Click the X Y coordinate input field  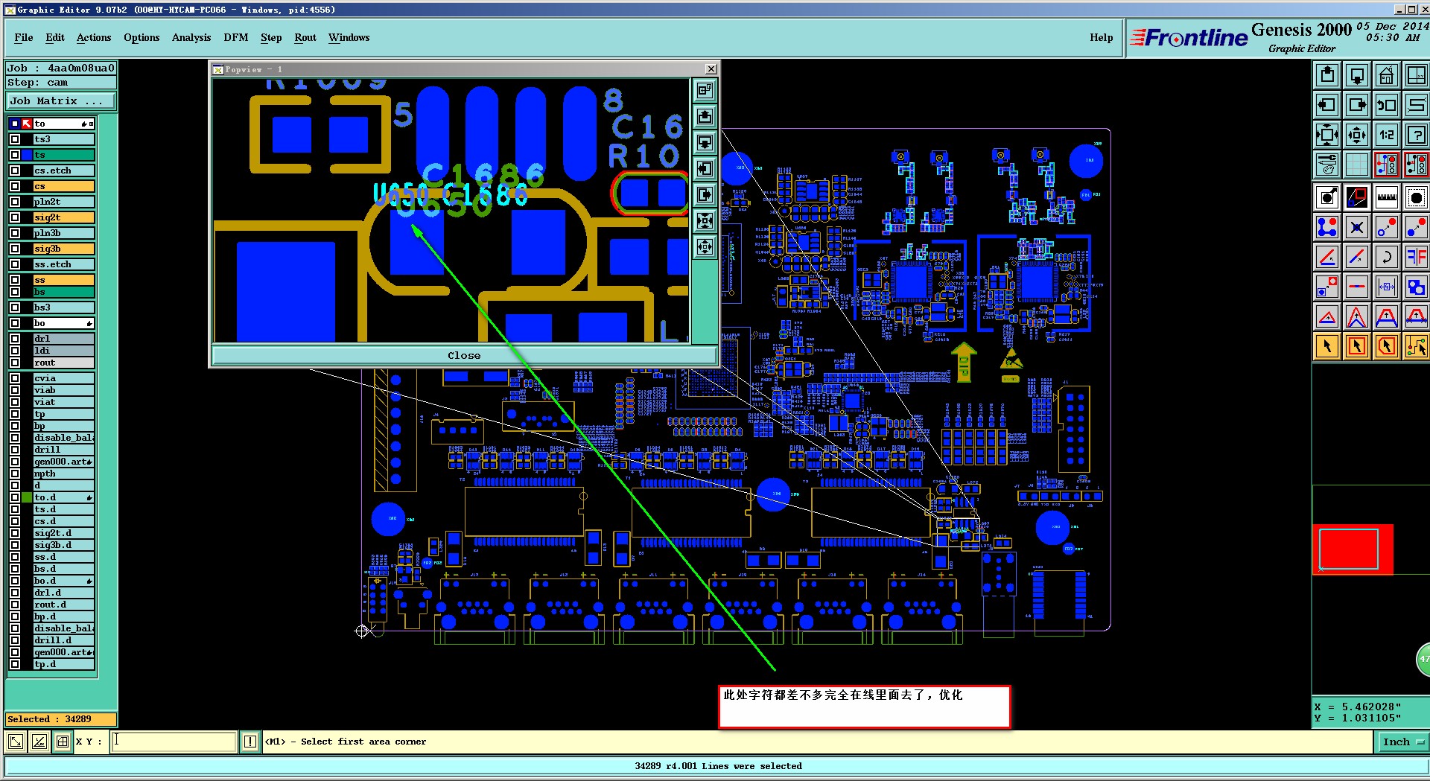click(174, 742)
